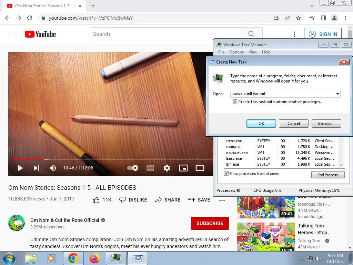This screenshot has height=265, width=353.
Task: Open video player settings gear
Action: click(167, 168)
